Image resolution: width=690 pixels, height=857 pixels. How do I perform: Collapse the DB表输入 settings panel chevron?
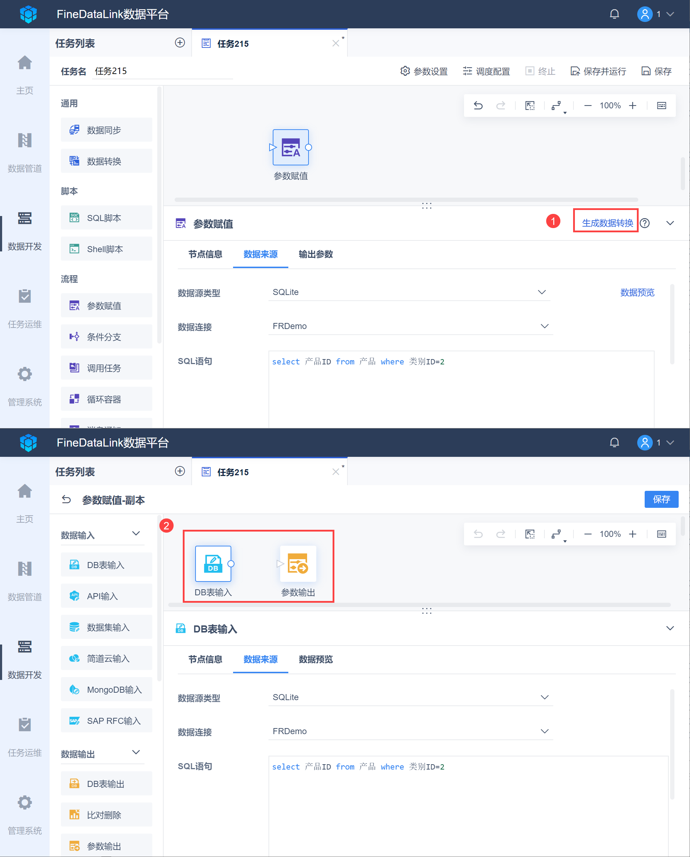click(x=670, y=628)
